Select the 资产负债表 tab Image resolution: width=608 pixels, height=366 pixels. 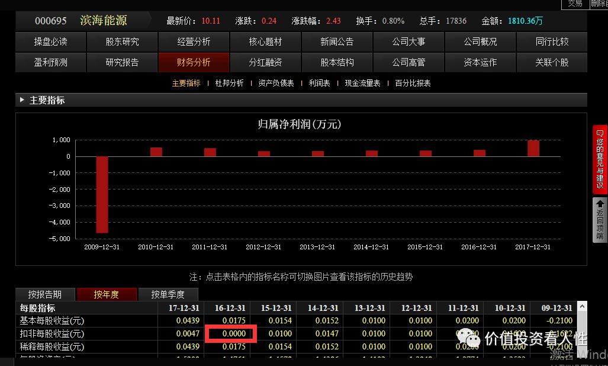[x=275, y=83]
